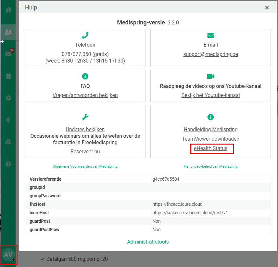Click the help question mark in the sidebar
Screen dimensions: 278x267
coord(8,164)
